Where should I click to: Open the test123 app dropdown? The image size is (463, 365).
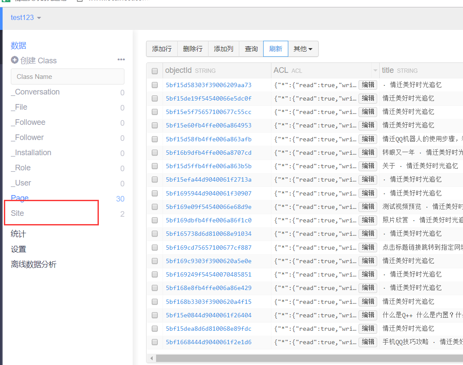tap(26, 17)
